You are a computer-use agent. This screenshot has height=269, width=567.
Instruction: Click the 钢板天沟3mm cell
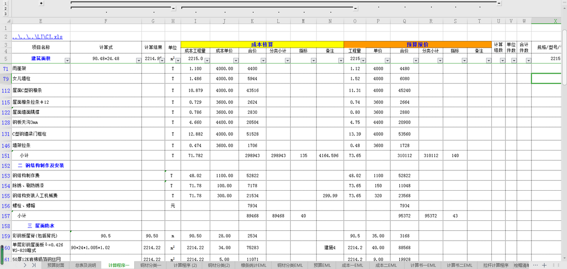tap(41, 122)
